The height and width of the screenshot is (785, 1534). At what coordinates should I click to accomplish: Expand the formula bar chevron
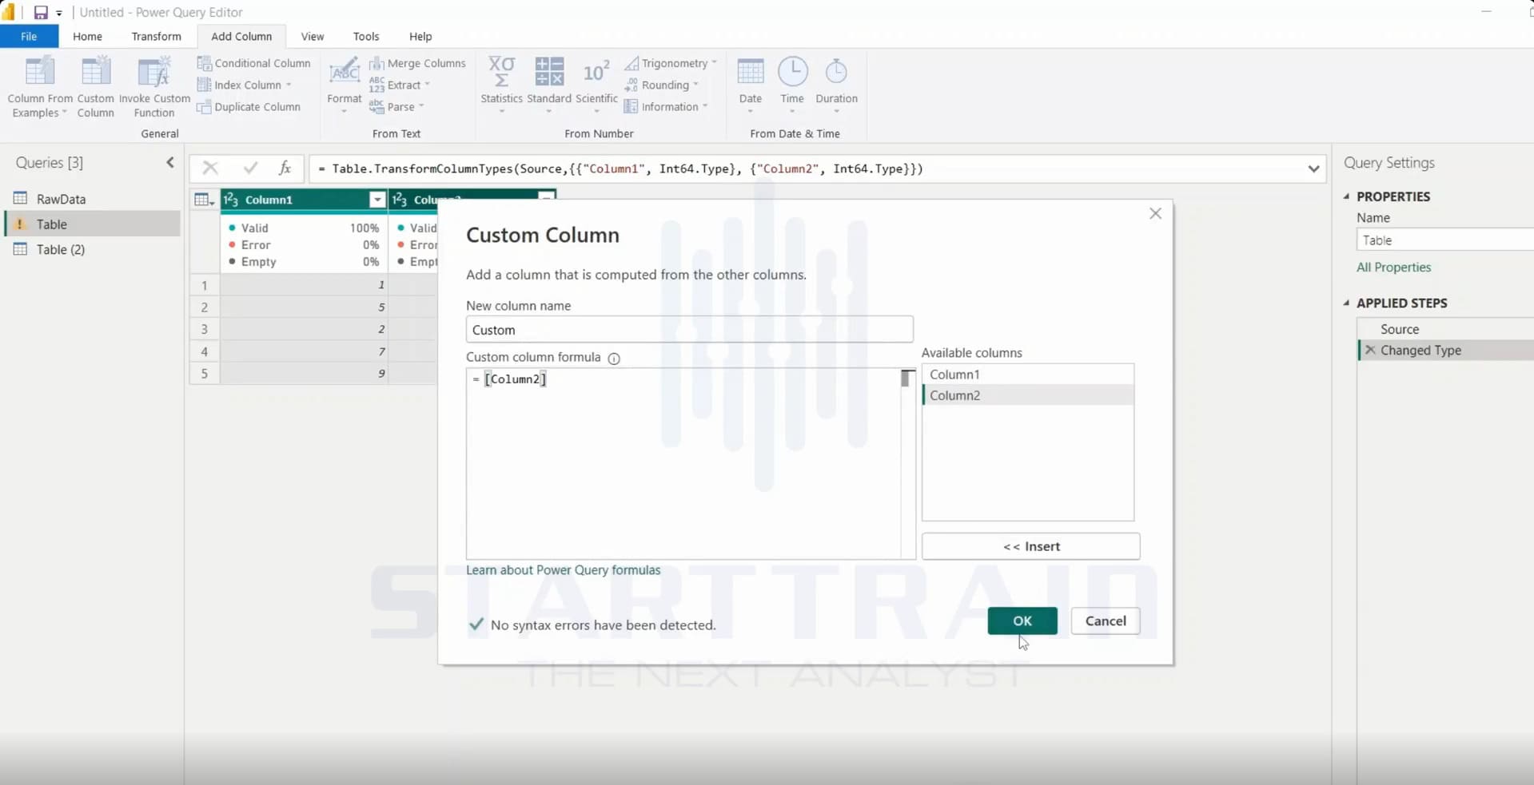(x=1313, y=168)
